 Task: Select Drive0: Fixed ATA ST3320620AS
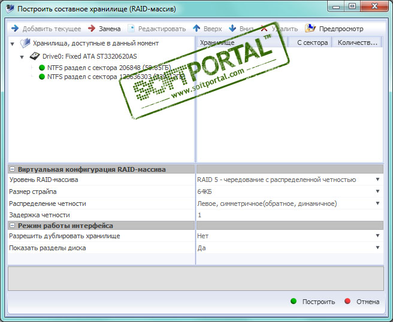pyautogui.click(x=89, y=56)
